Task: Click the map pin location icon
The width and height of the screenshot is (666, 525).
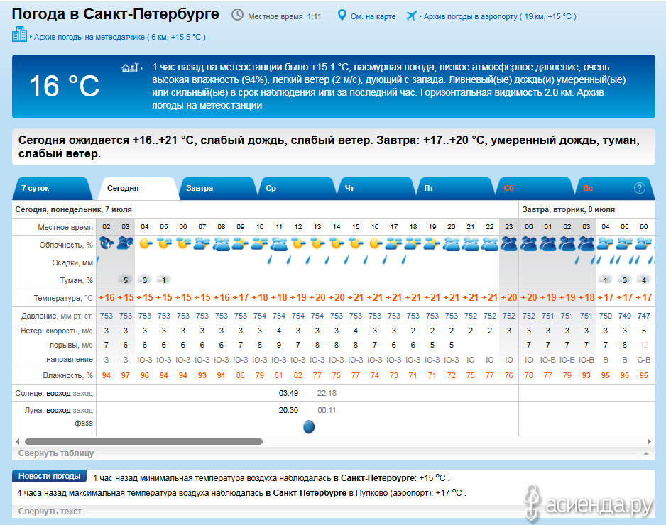Action: click(342, 16)
